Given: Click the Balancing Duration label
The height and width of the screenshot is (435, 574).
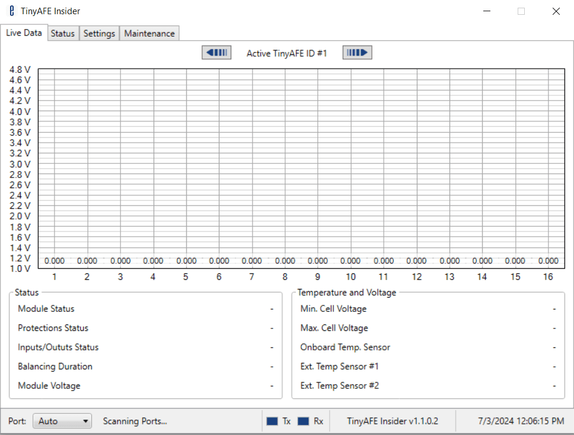Looking at the screenshot, I should pos(55,366).
